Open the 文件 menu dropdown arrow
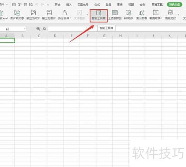Image resolution: width=186 pixels, height=167 pixels. (7, 4)
